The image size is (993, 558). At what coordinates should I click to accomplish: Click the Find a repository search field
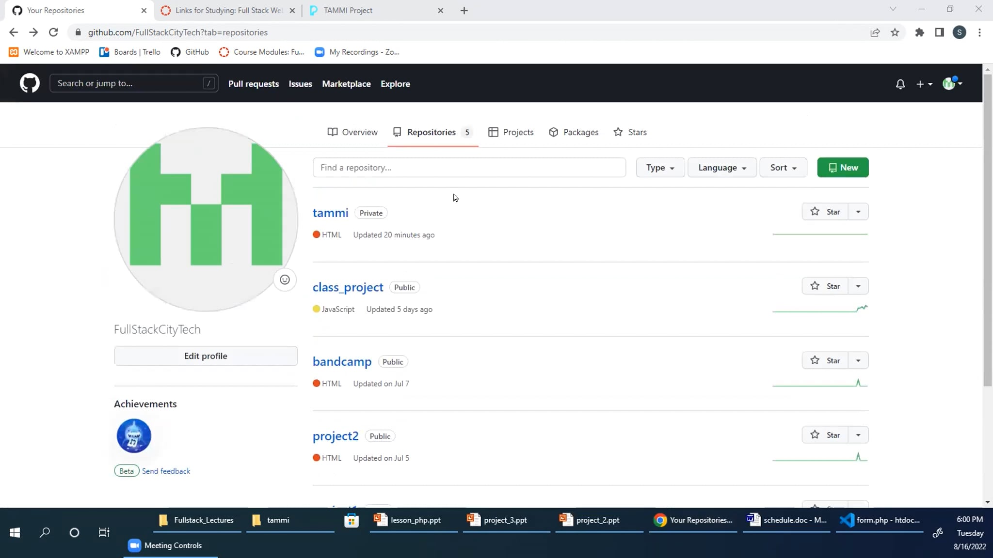pos(469,168)
